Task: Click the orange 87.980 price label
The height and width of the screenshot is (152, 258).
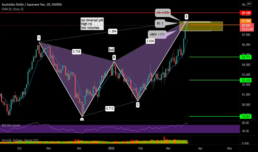Action: [246, 21]
